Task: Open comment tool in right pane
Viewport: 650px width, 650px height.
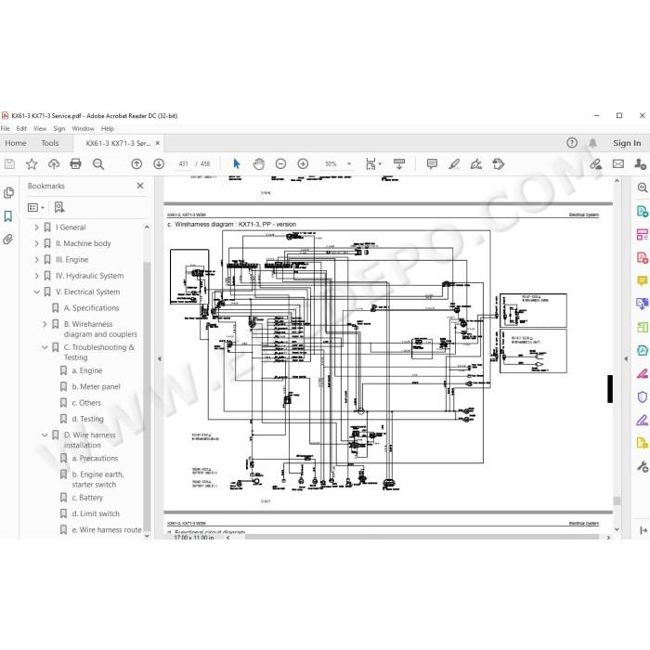Action: (643, 281)
